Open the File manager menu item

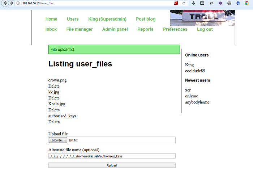tap(80, 29)
